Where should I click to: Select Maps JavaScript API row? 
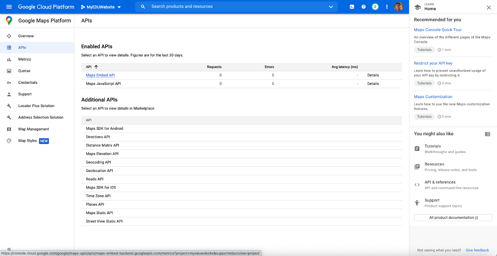[x=241, y=84]
